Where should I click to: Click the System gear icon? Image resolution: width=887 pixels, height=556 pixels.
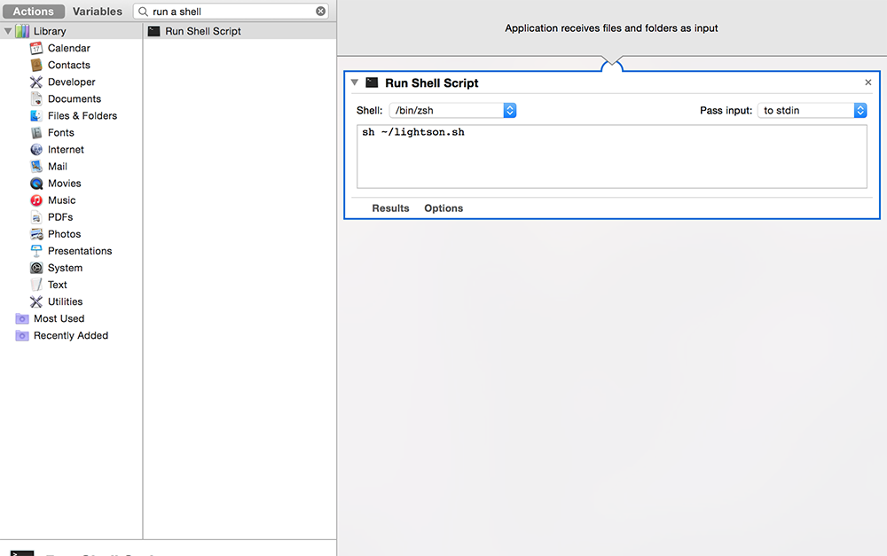(36, 268)
